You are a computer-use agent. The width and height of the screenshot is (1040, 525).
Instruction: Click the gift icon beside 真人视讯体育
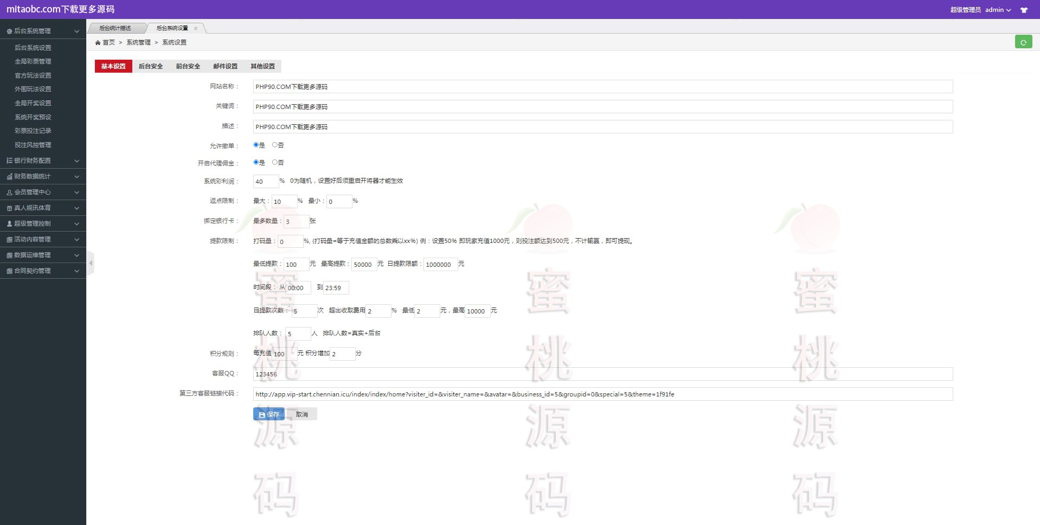point(9,208)
